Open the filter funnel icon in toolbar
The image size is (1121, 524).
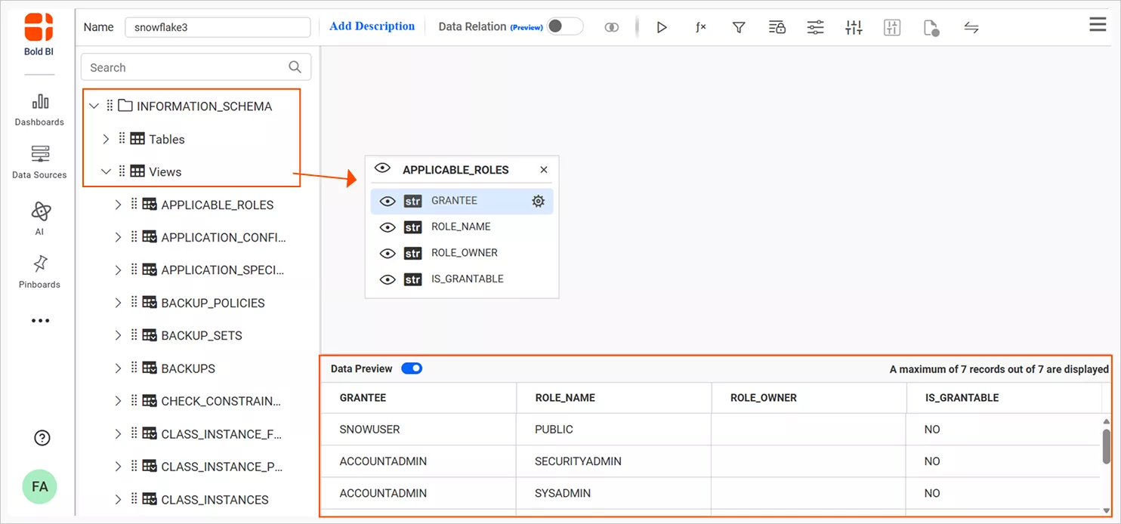pyautogui.click(x=740, y=27)
